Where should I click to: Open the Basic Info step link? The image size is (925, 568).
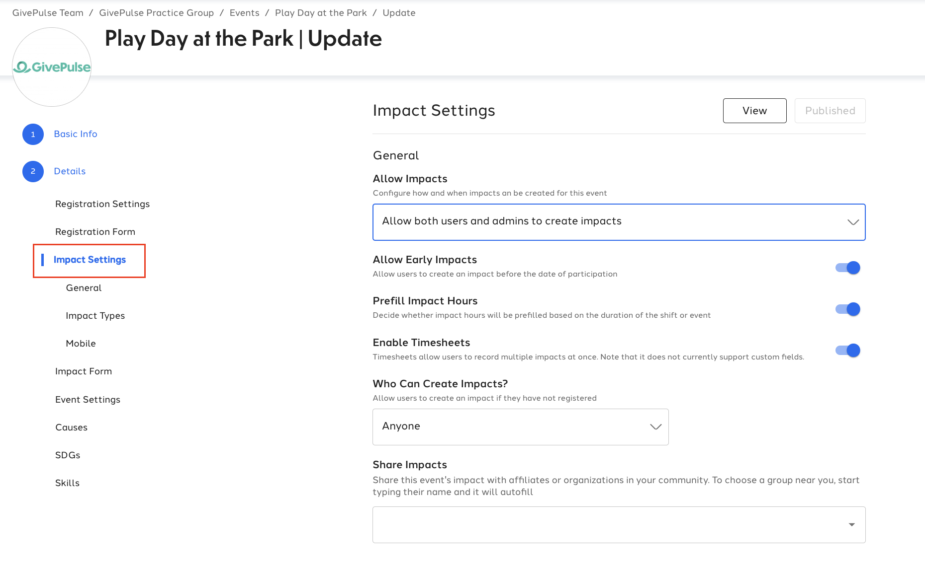76,134
